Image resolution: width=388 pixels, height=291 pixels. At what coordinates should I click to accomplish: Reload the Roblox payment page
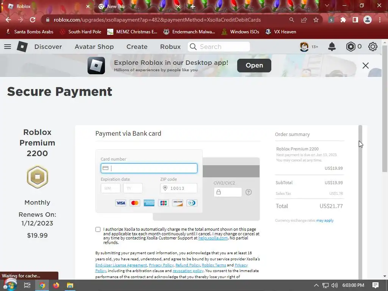(x=33, y=20)
